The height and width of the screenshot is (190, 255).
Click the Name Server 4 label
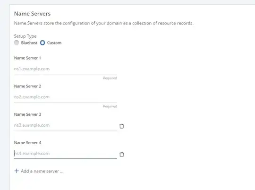(x=27, y=143)
